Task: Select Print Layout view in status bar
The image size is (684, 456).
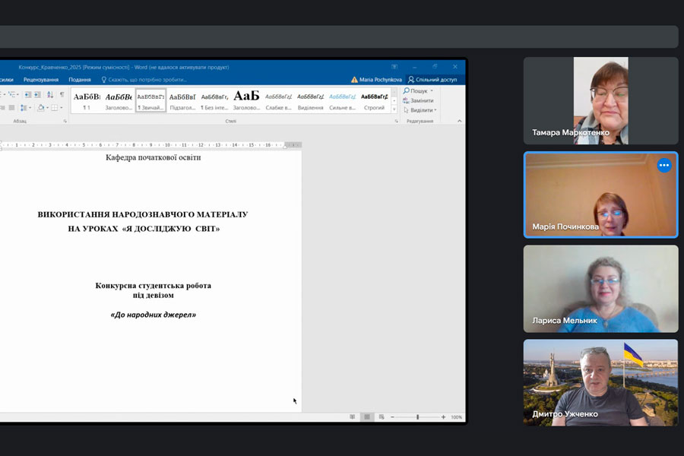Action: [x=366, y=417]
